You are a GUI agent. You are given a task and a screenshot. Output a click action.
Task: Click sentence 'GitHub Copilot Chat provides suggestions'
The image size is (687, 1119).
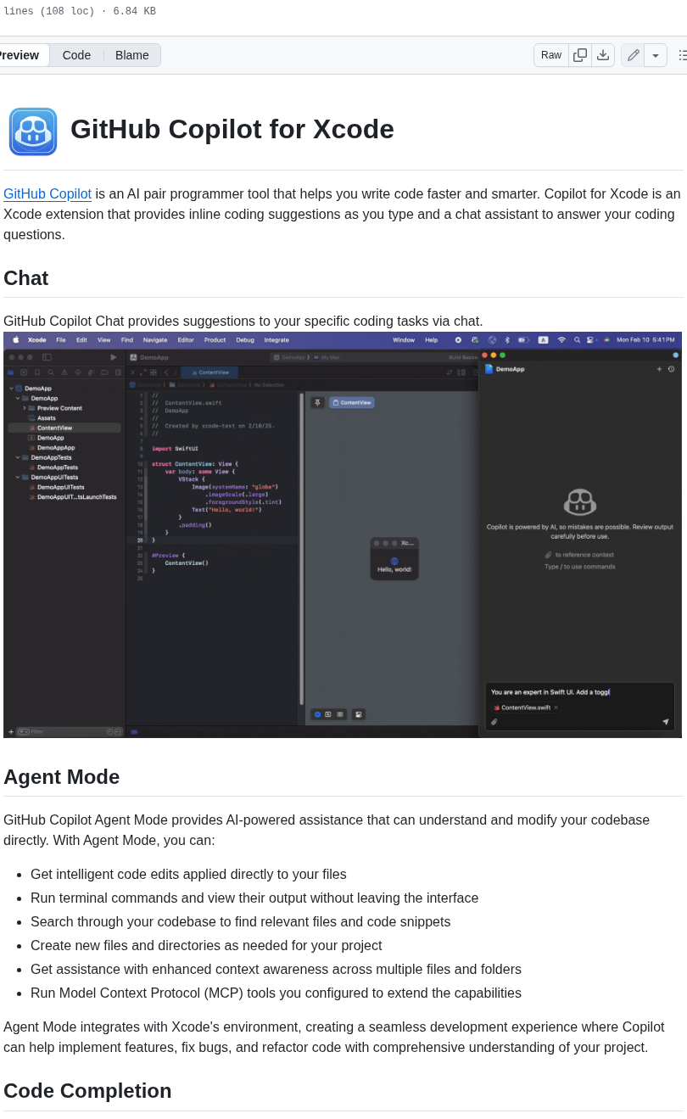tap(243, 322)
